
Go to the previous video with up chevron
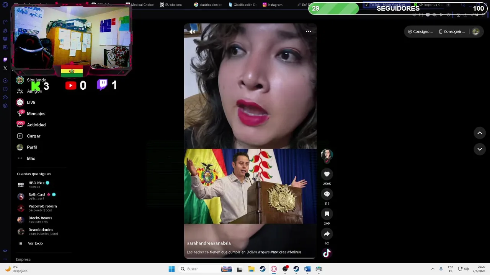[x=480, y=133]
